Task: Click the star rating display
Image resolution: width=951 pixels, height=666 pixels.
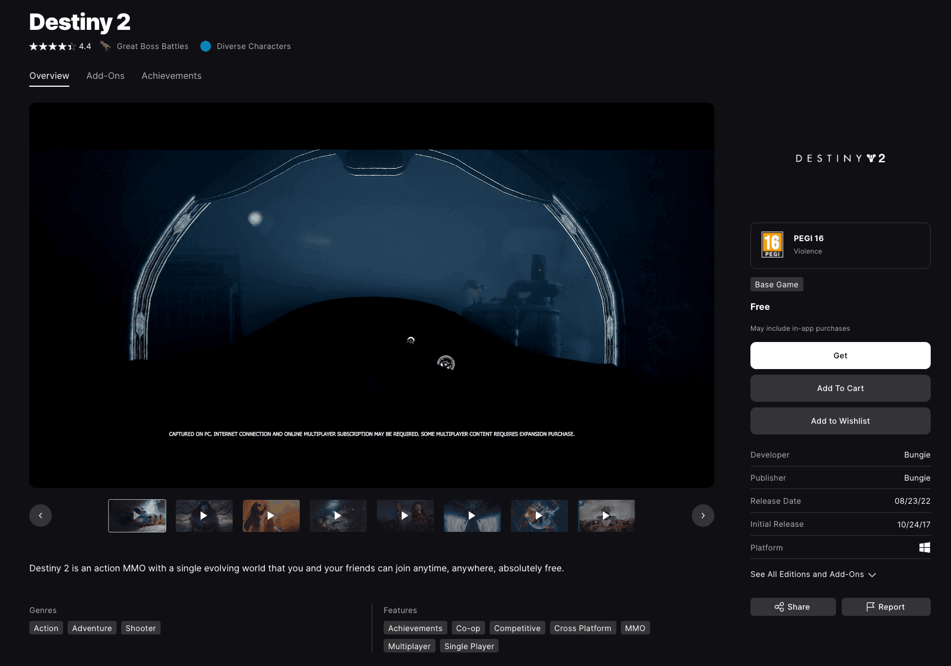Action: coord(52,46)
